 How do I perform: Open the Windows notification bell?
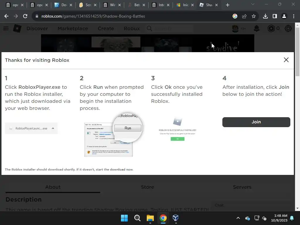coord(292,218)
